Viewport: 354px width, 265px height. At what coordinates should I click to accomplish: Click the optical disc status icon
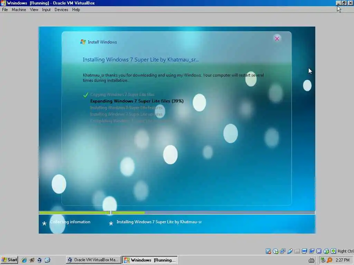click(x=276, y=251)
